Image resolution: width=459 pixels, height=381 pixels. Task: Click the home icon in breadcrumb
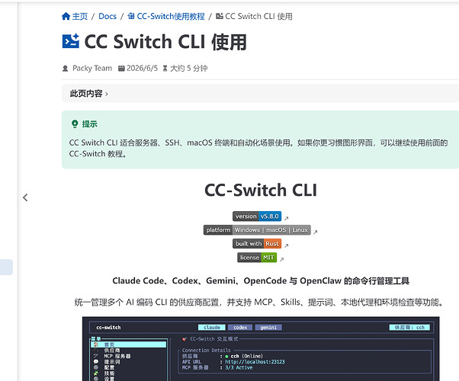coord(66,16)
